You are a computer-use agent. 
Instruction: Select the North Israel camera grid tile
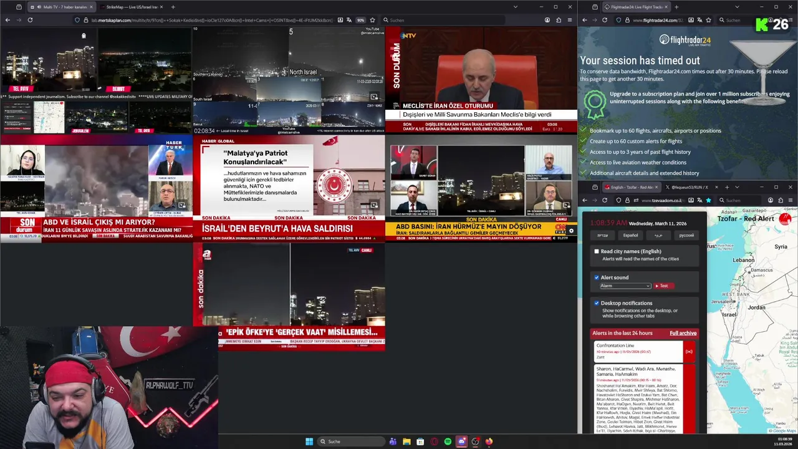point(289,80)
